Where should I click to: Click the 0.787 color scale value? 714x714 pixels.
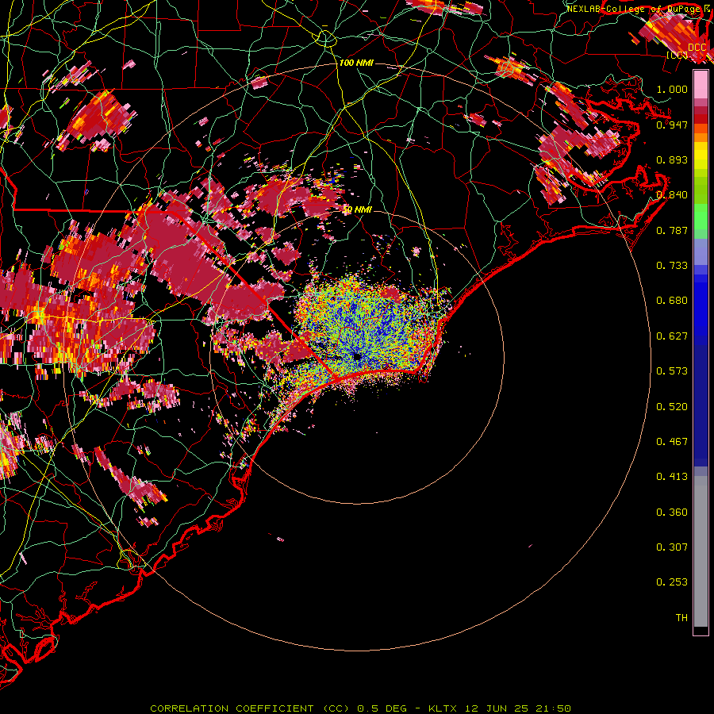pos(672,230)
